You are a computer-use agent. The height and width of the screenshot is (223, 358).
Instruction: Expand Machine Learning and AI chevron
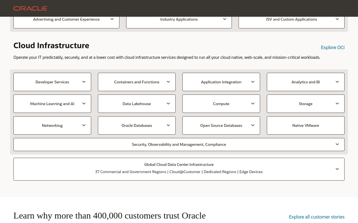tap(84, 104)
